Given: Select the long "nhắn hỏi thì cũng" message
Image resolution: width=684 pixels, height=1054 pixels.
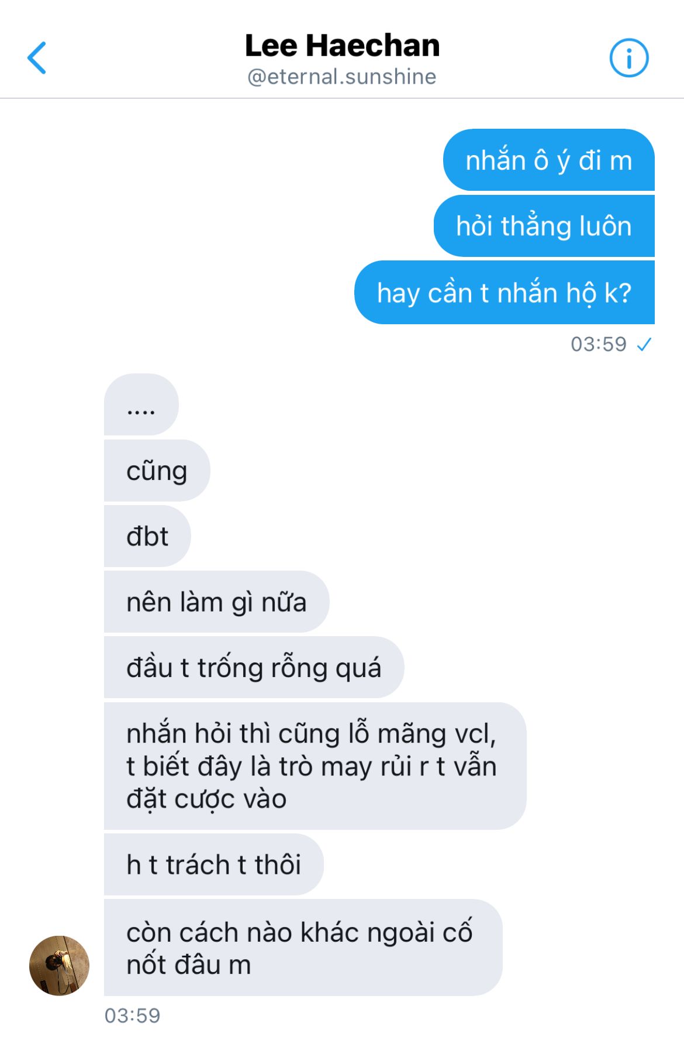Looking at the screenshot, I should pyautogui.click(x=315, y=766).
